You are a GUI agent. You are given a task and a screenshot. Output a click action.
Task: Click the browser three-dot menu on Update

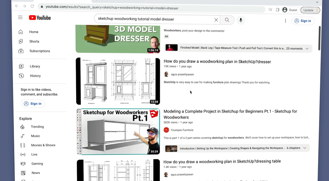pyautogui.click(x=317, y=10)
